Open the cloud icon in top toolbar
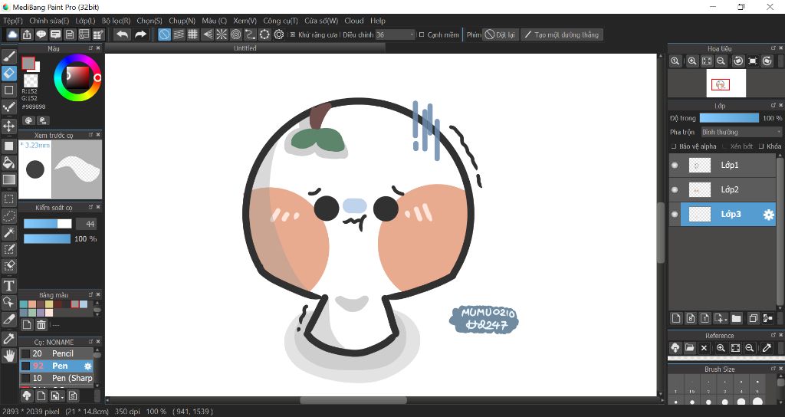Screen dimensions: 785x417 [12, 34]
